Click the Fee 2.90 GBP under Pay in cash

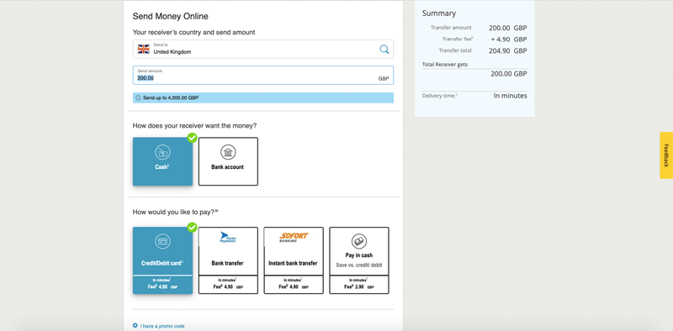coord(359,286)
